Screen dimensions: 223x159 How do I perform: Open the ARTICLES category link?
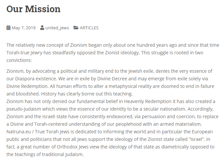tap(89, 28)
